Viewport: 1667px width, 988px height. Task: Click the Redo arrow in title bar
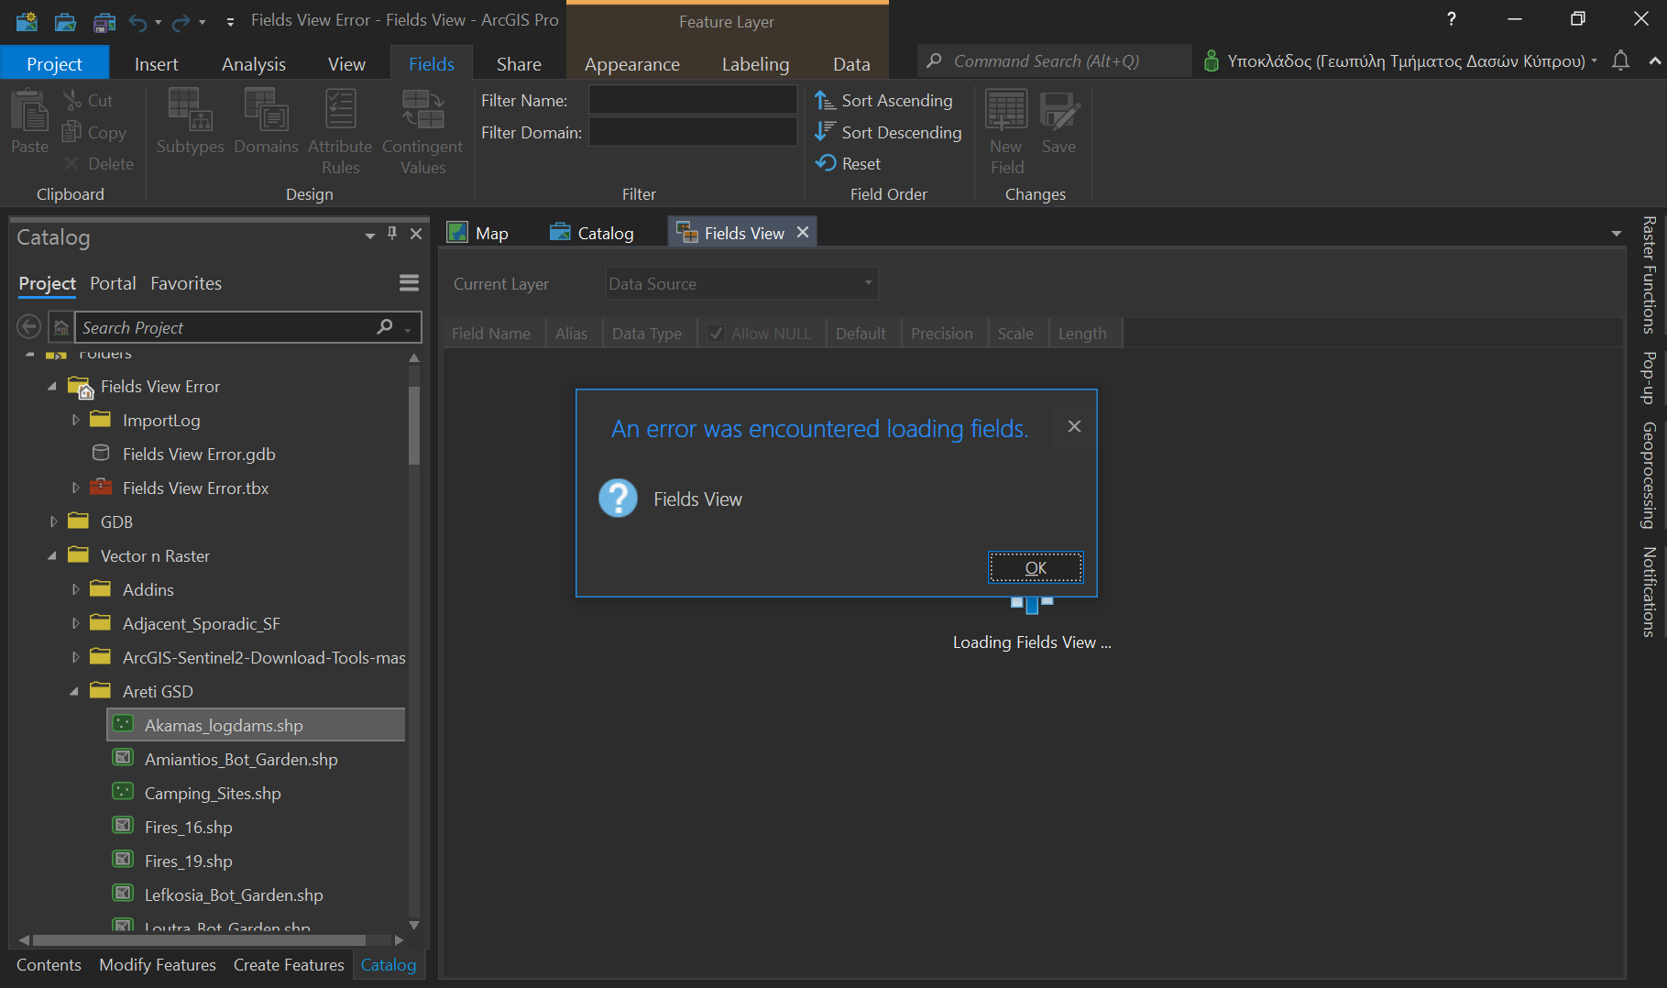[181, 21]
